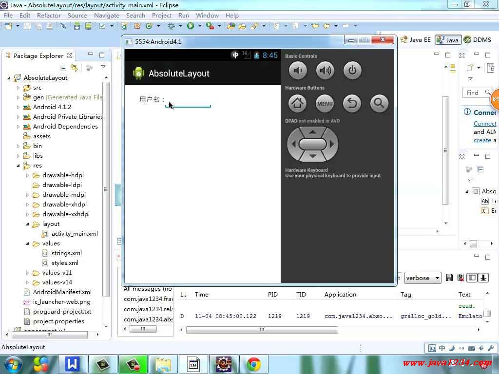Click the Open Type toolbar icon
Image resolution: width=499 pixels, height=374 pixels.
[231, 26]
